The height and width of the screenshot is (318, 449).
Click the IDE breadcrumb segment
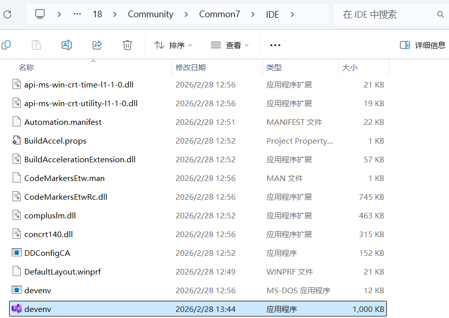click(273, 14)
